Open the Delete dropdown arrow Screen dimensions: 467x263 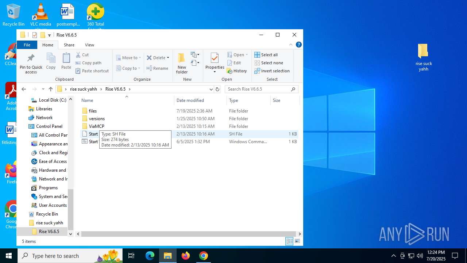click(x=168, y=58)
